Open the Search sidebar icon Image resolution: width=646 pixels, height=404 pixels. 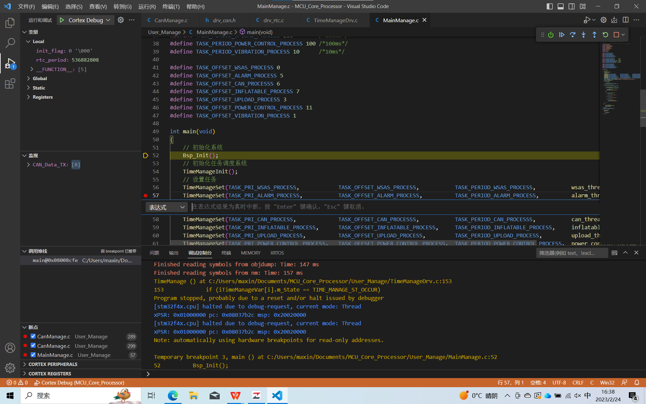coord(10,43)
